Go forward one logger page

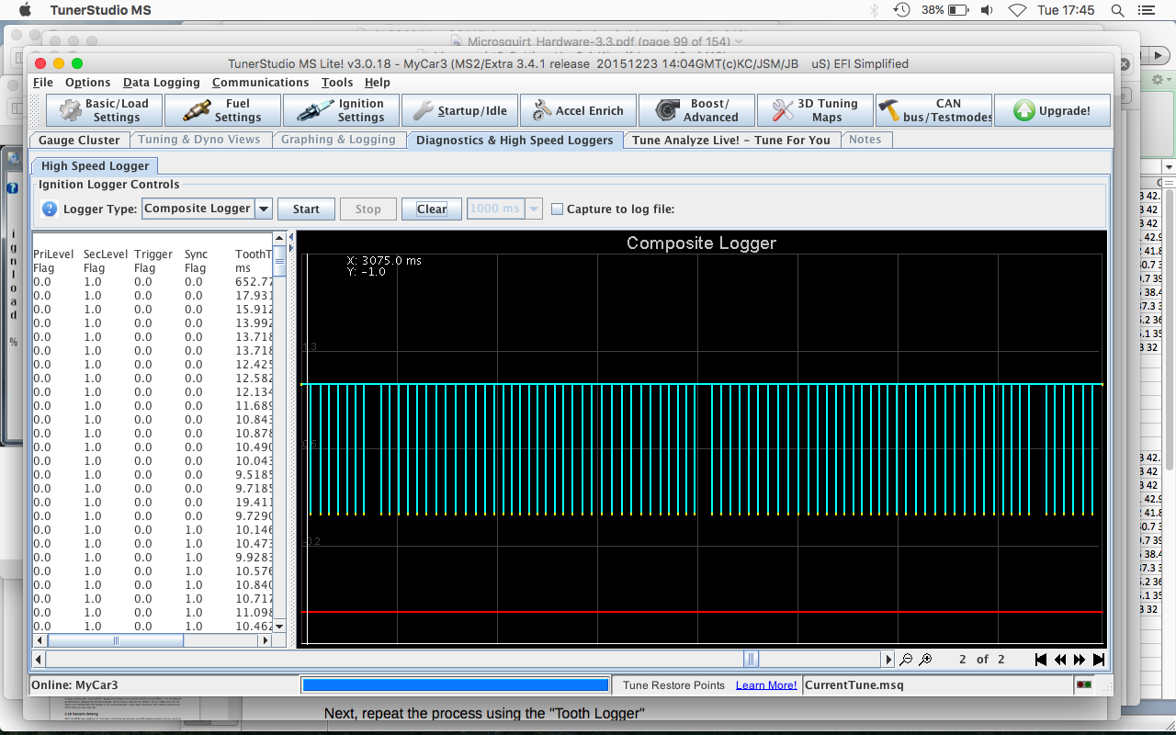[1080, 660]
